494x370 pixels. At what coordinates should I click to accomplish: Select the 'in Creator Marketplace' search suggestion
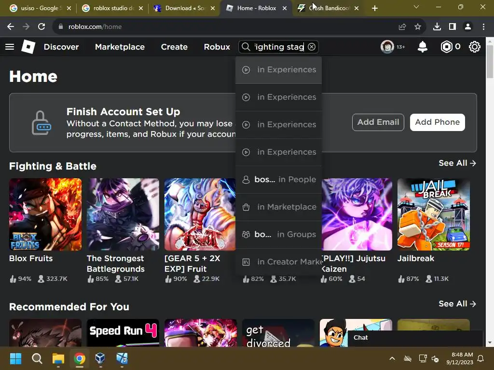[278, 262]
